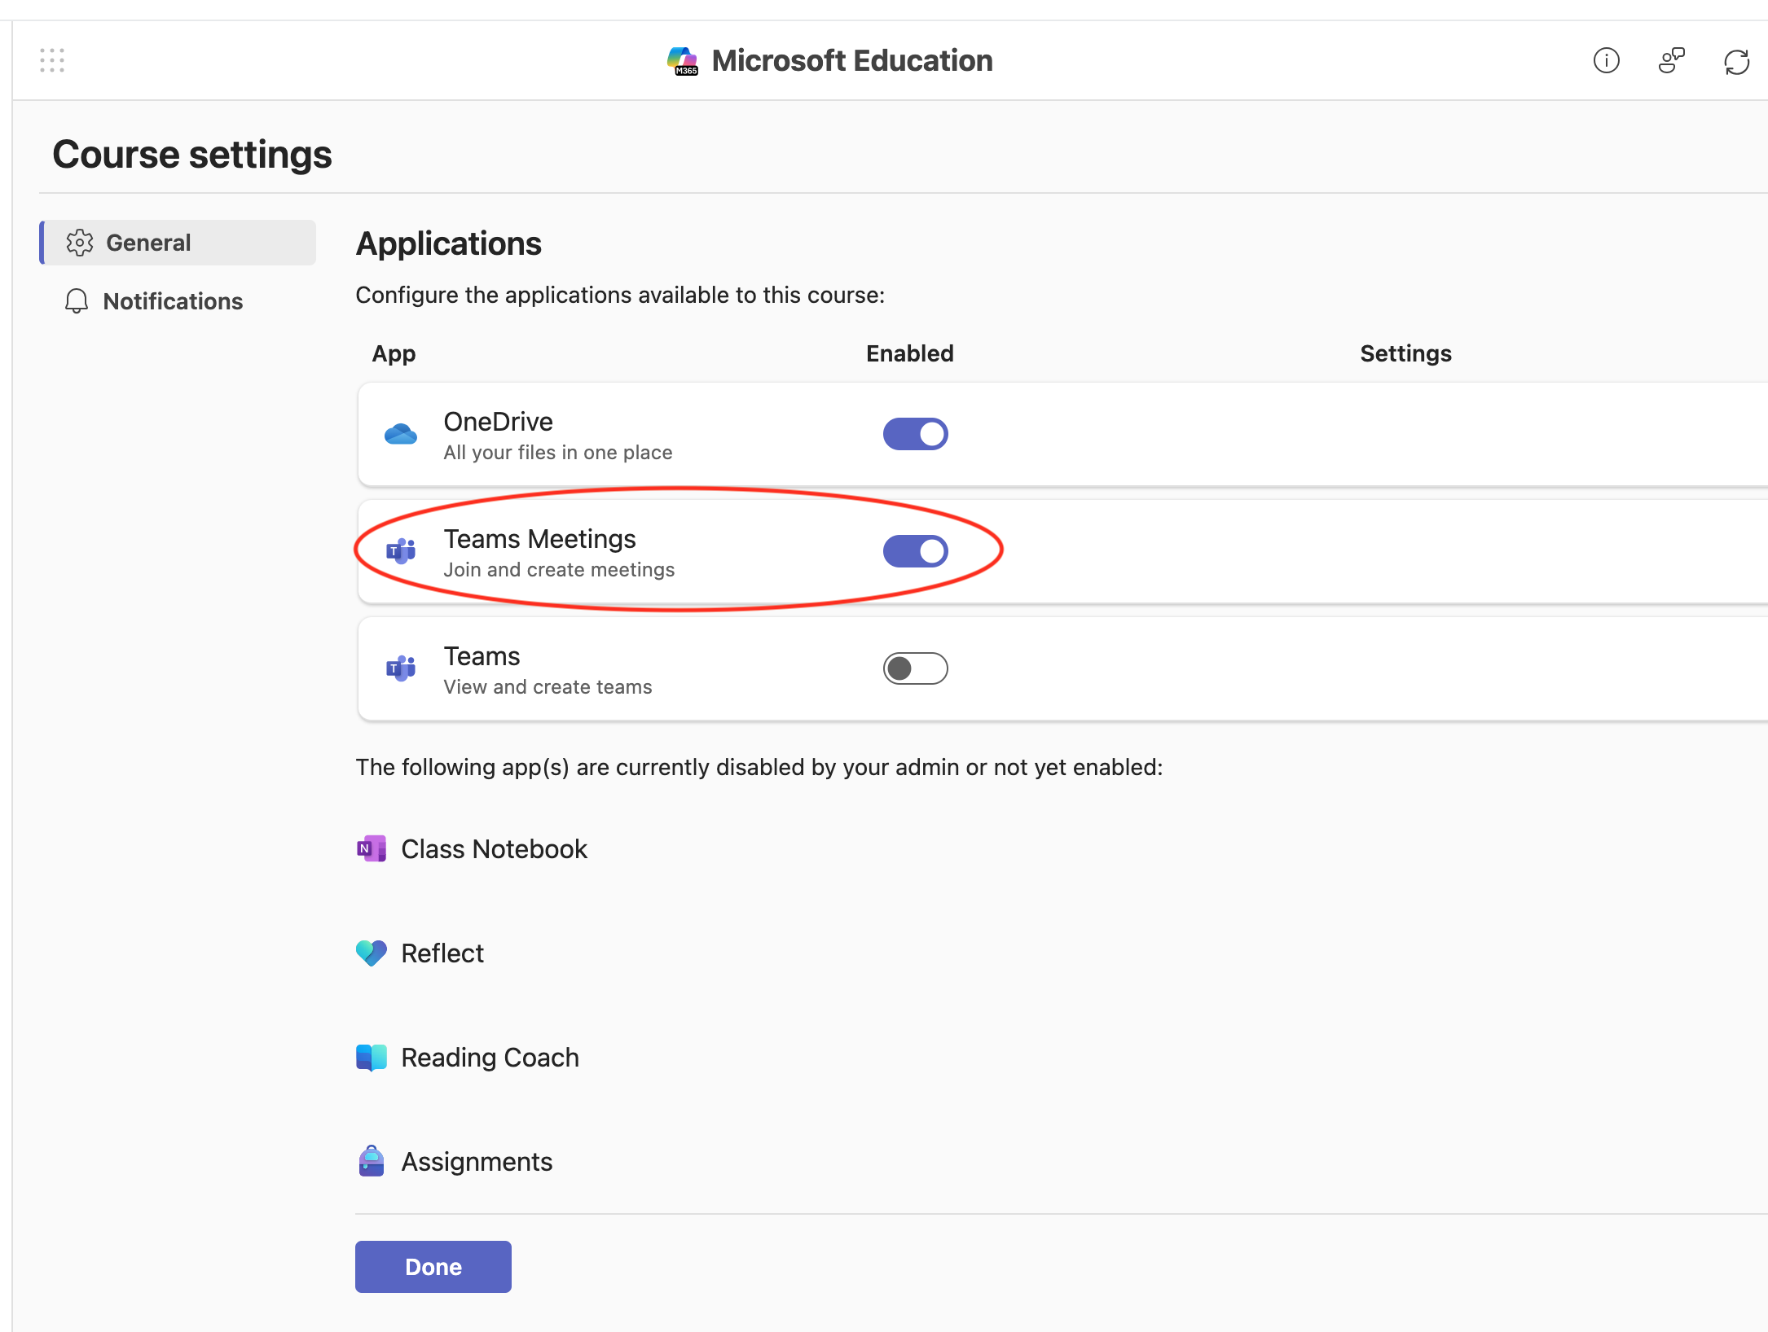Disable the OneDrive toggle

[x=915, y=434]
